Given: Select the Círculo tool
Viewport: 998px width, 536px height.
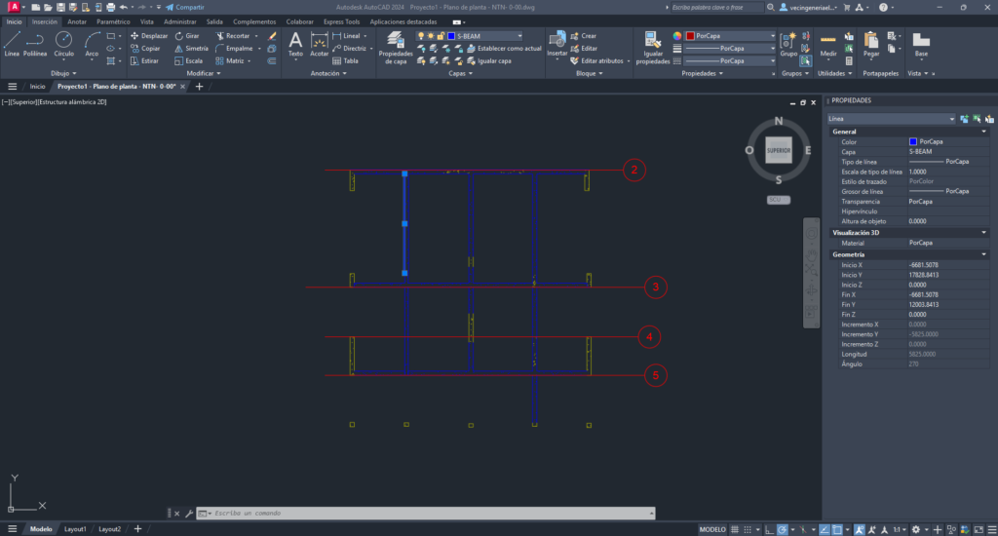Looking at the screenshot, I should click(x=63, y=43).
